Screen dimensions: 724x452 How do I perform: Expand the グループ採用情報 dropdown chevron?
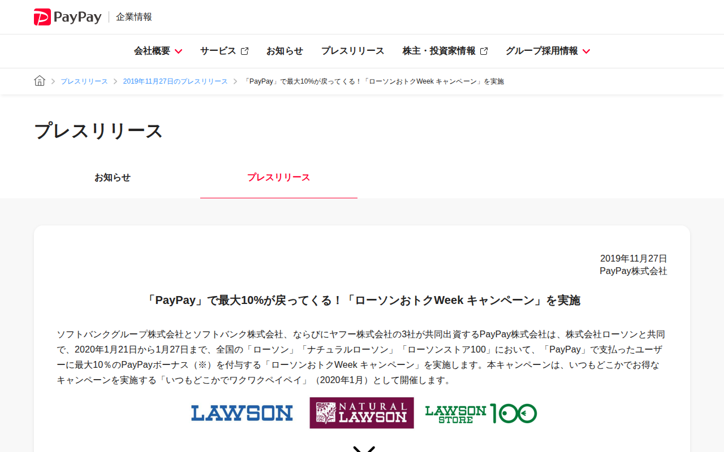[586, 51]
